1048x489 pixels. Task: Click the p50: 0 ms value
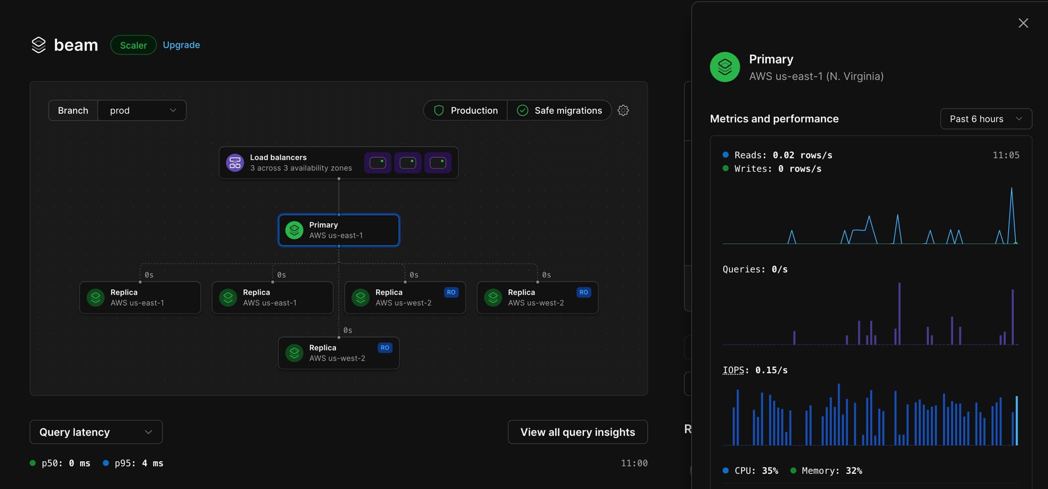coord(66,463)
